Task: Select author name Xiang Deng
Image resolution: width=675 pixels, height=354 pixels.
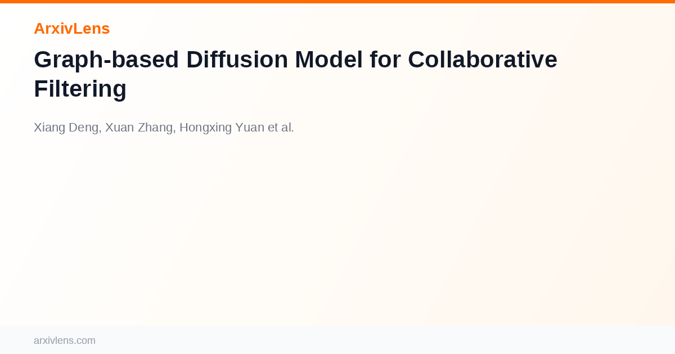Action: point(67,128)
